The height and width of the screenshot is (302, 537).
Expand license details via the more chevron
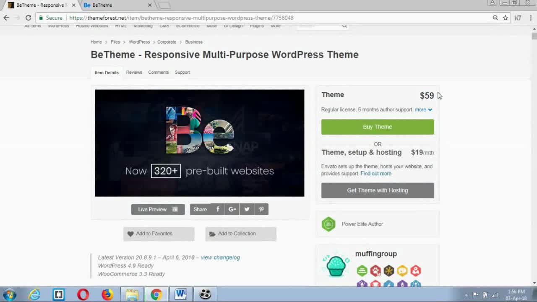(423, 109)
